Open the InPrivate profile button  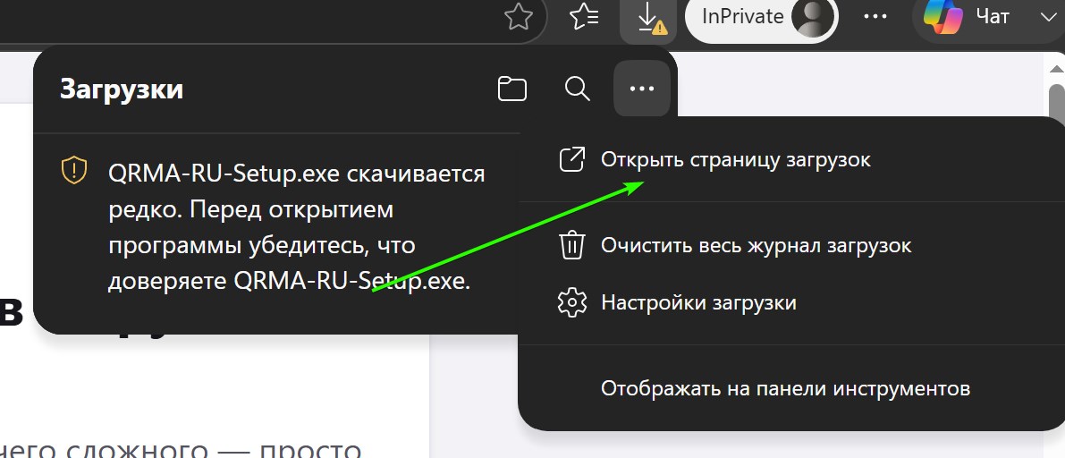click(761, 16)
